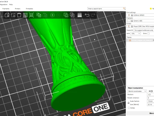This screenshot has width=154, height=116.
Task: Open Variable layer height tool
Action: coord(80,15)
